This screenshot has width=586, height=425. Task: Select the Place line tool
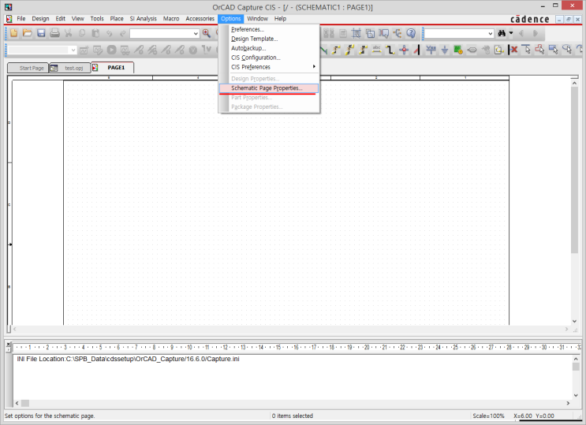(x=526, y=50)
